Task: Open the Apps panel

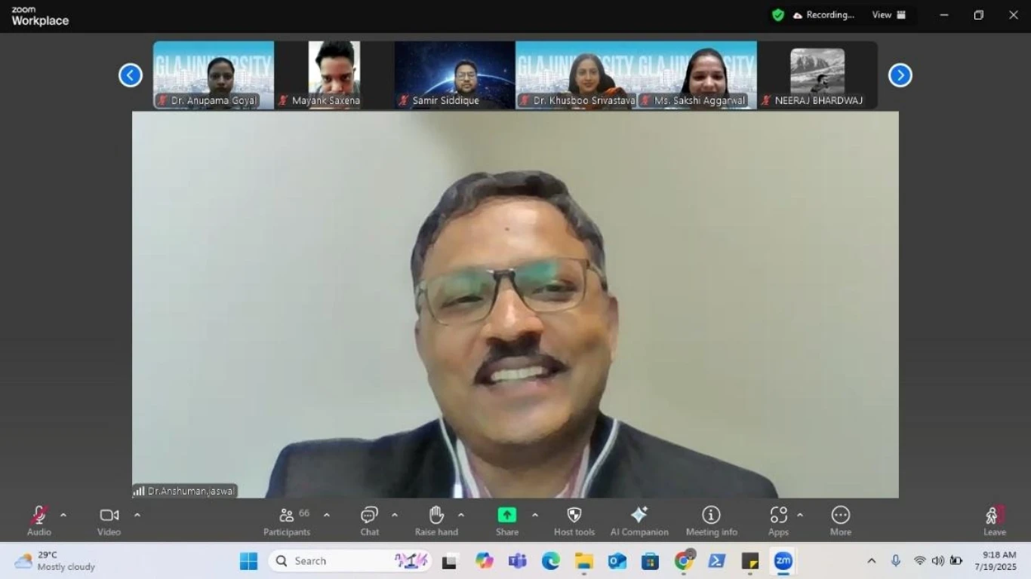Action: (x=778, y=520)
